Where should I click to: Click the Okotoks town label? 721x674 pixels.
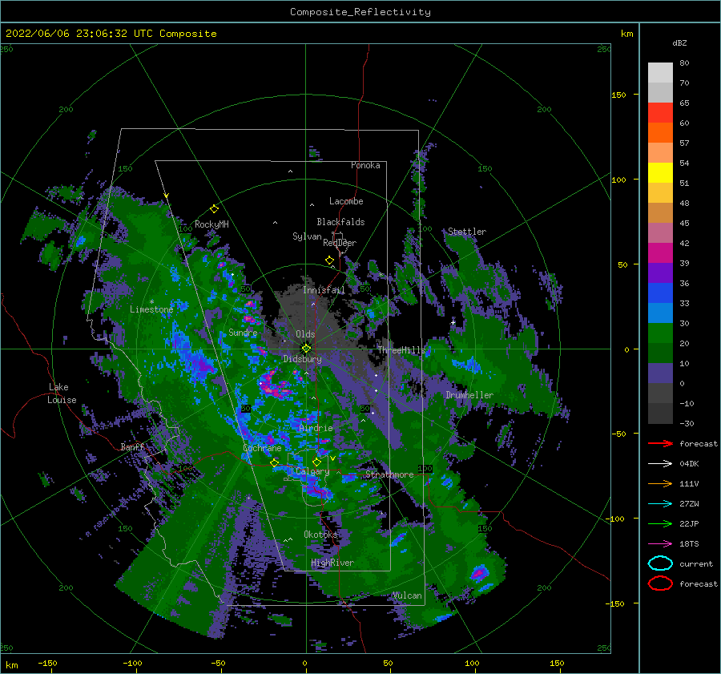pyautogui.click(x=320, y=534)
